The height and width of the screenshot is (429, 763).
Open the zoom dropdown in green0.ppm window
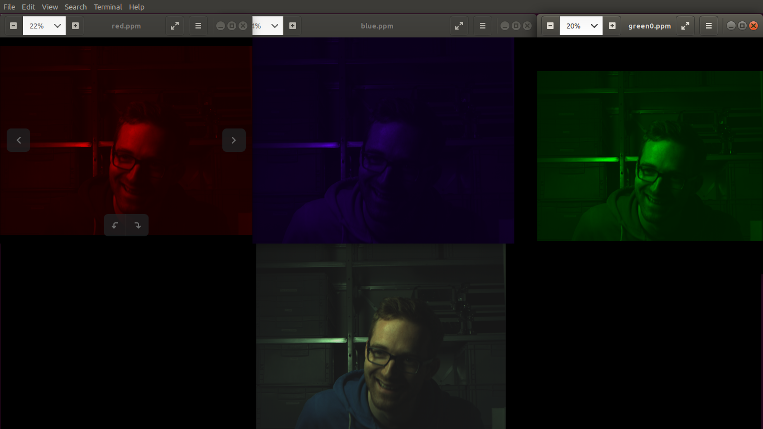point(581,25)
